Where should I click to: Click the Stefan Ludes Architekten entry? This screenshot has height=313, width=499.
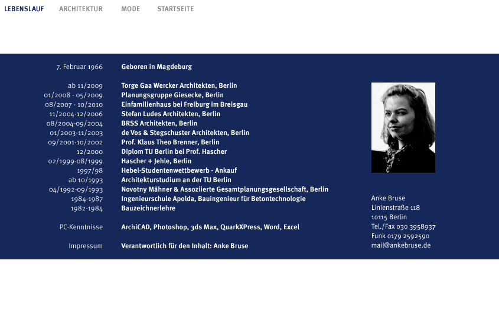[x=171, y=114]
